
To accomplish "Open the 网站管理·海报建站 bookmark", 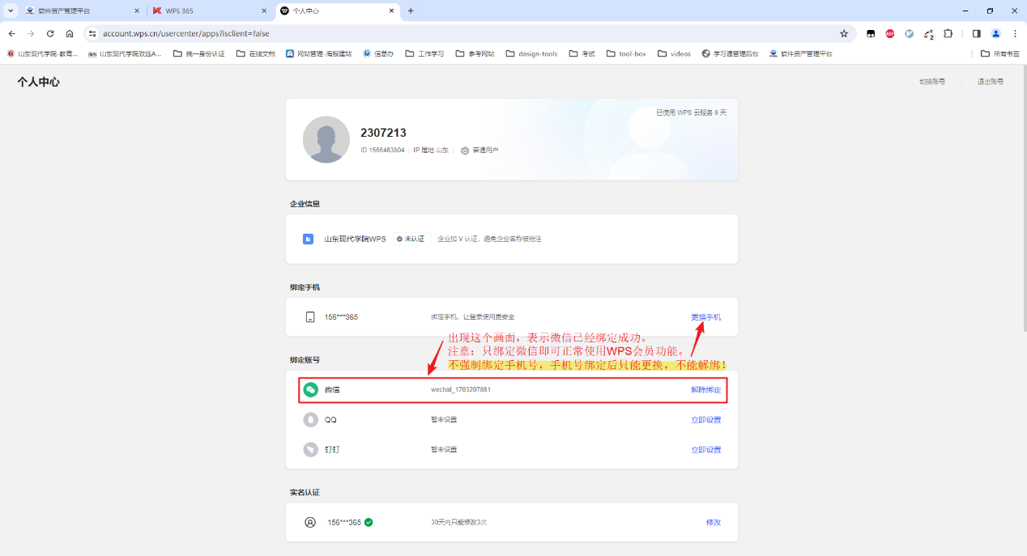I will click(x=318, y=54).
